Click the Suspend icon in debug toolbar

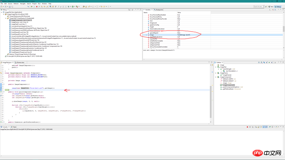point(34,6)
